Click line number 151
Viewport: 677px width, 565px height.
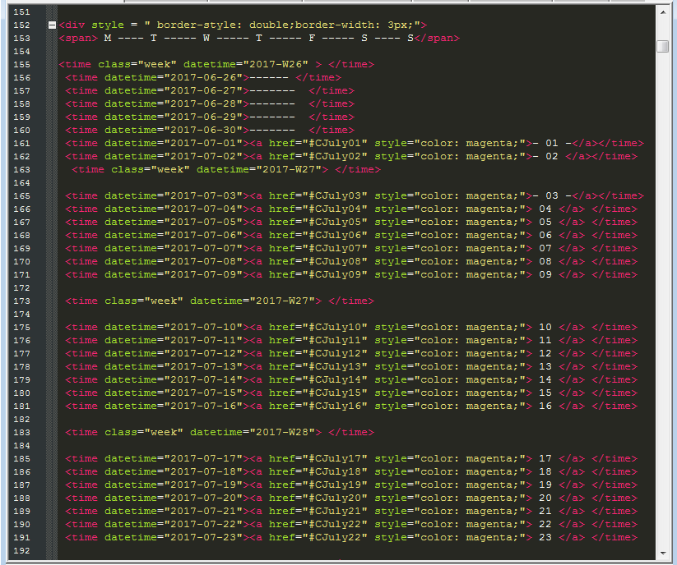(21, 12)
